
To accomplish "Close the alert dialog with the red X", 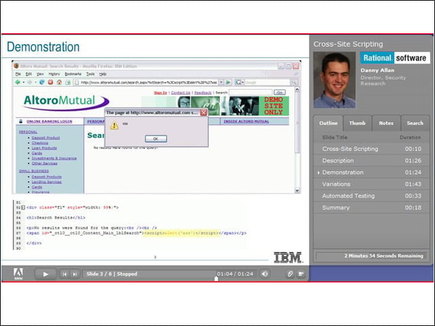I will [x=203, y=113].
